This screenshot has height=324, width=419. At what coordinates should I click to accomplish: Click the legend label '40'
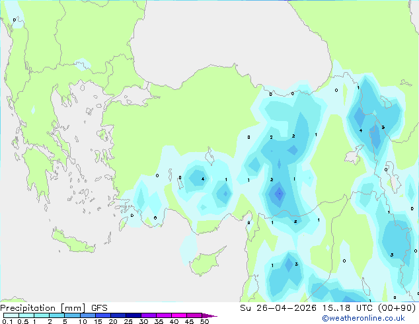[x=174, y=321]
